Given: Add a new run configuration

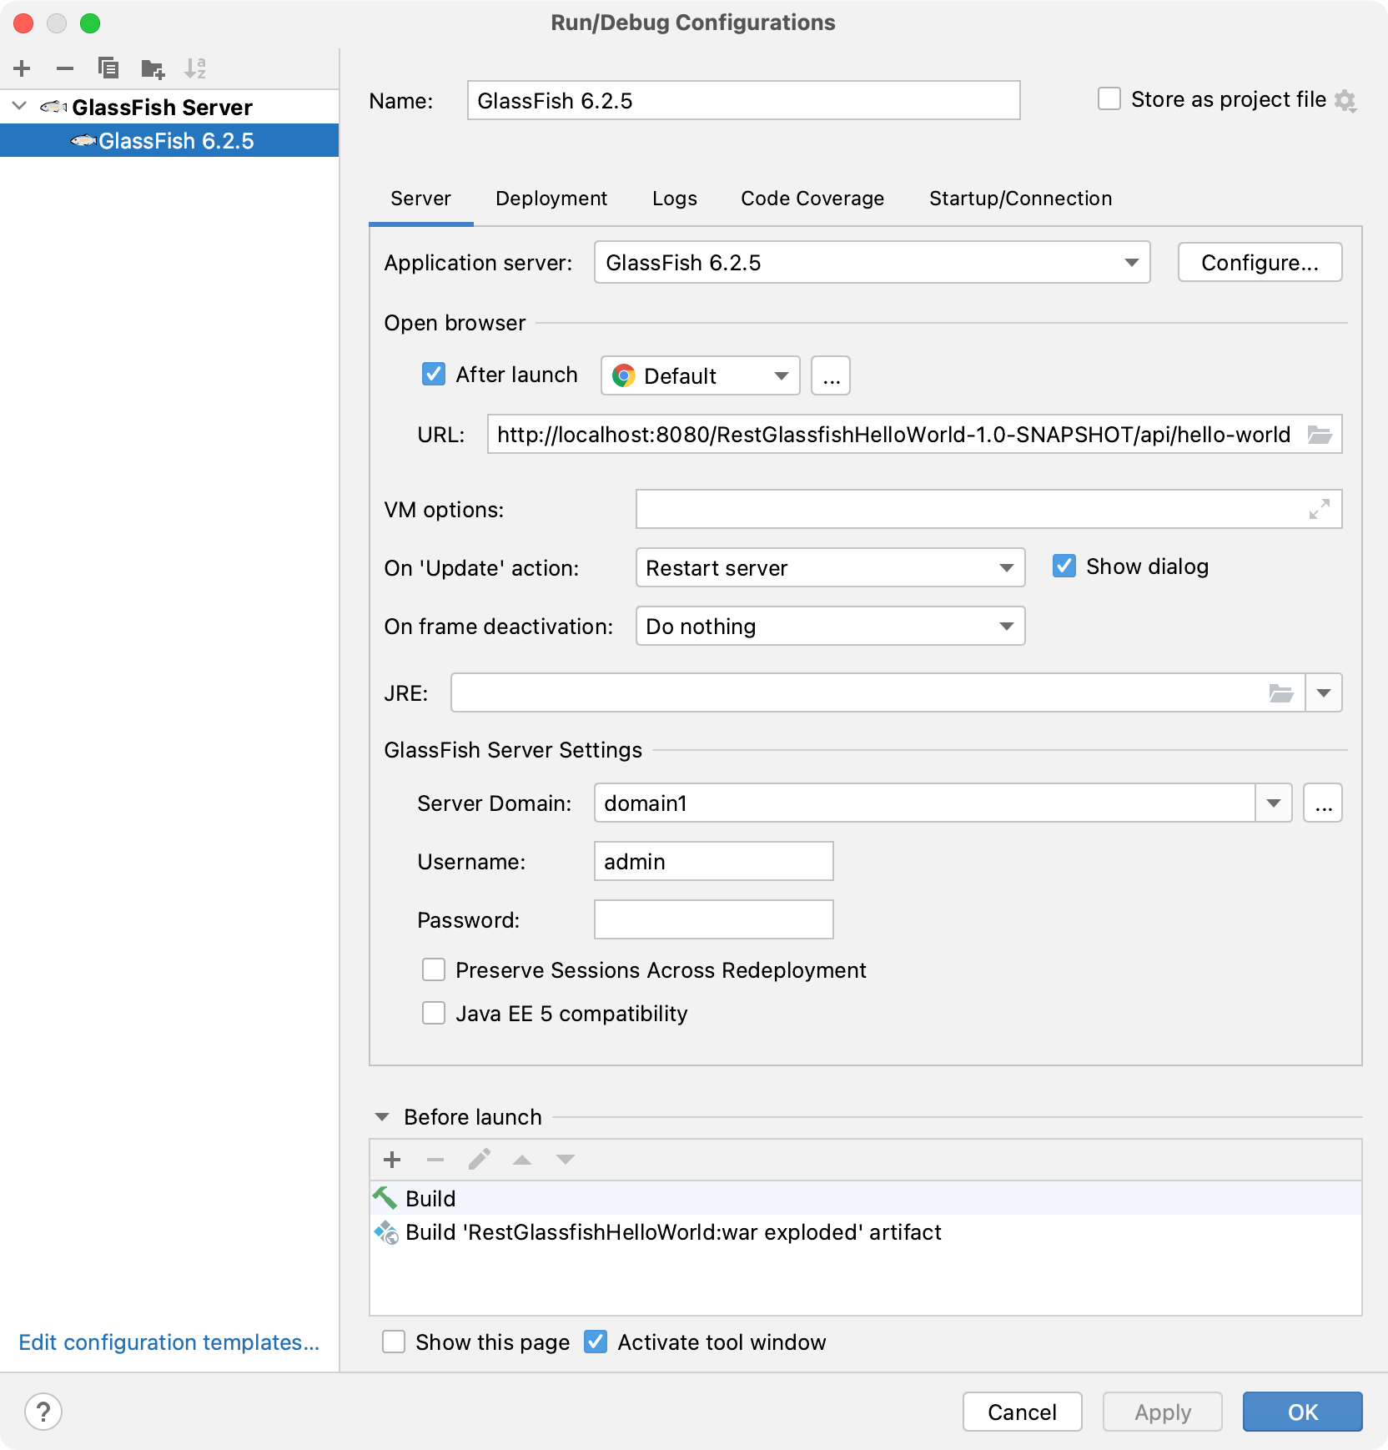Looking at the screenshot, I should point(23,68).
